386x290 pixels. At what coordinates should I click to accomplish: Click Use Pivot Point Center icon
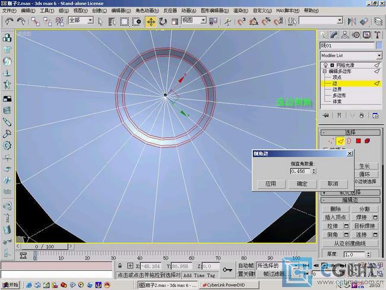pos(213,21)
